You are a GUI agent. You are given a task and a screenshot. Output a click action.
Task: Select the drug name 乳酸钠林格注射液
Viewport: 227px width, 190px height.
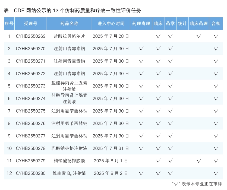pyautogui.click(x=69, y=148)
